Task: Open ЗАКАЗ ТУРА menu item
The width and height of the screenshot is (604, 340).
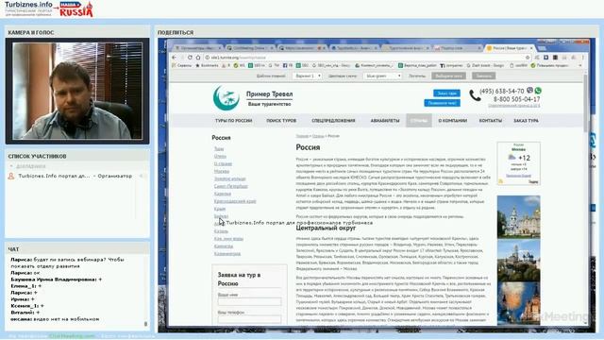Action: [526, 121]
